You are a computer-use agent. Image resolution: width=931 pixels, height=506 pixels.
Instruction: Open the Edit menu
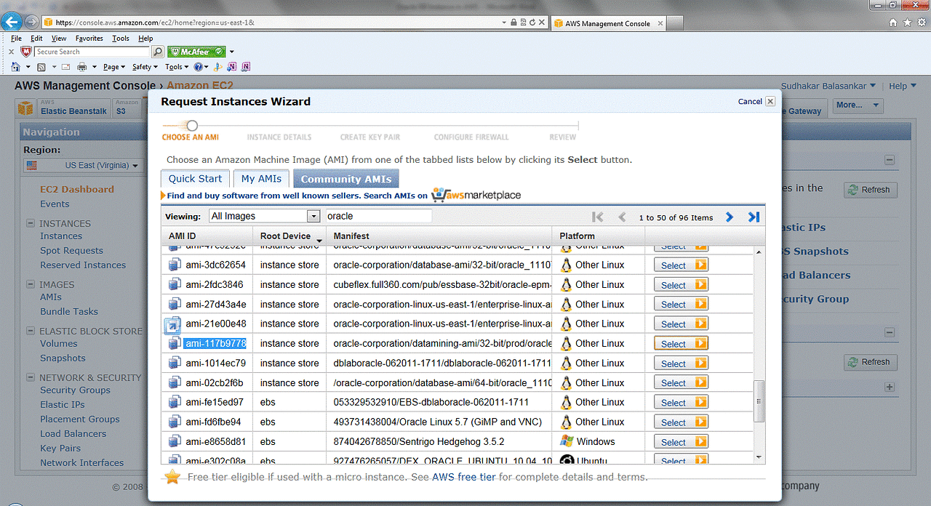coord(36,39)
